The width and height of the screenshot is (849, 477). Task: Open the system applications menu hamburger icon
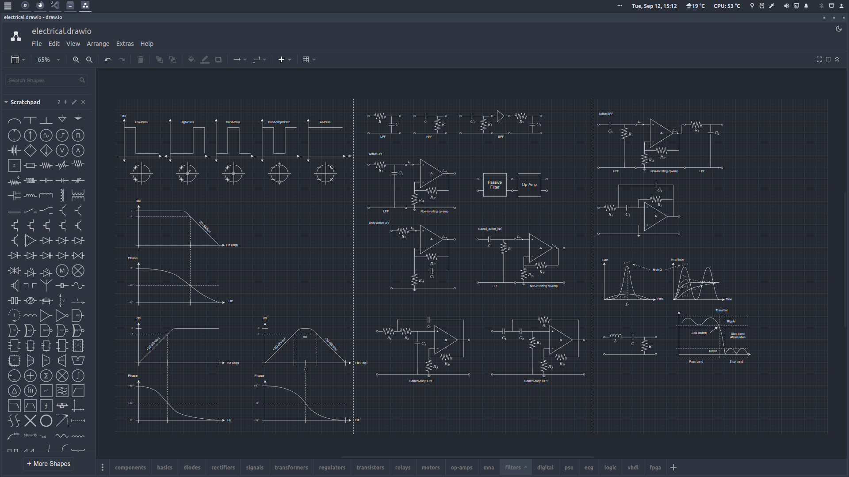pos(8,6)
